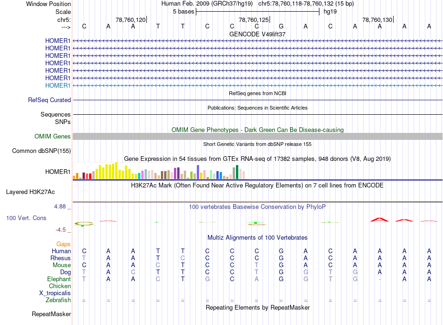Click the 78,760,125 ruler position
This screenshot has height=325, width=443.
[254, 20]
